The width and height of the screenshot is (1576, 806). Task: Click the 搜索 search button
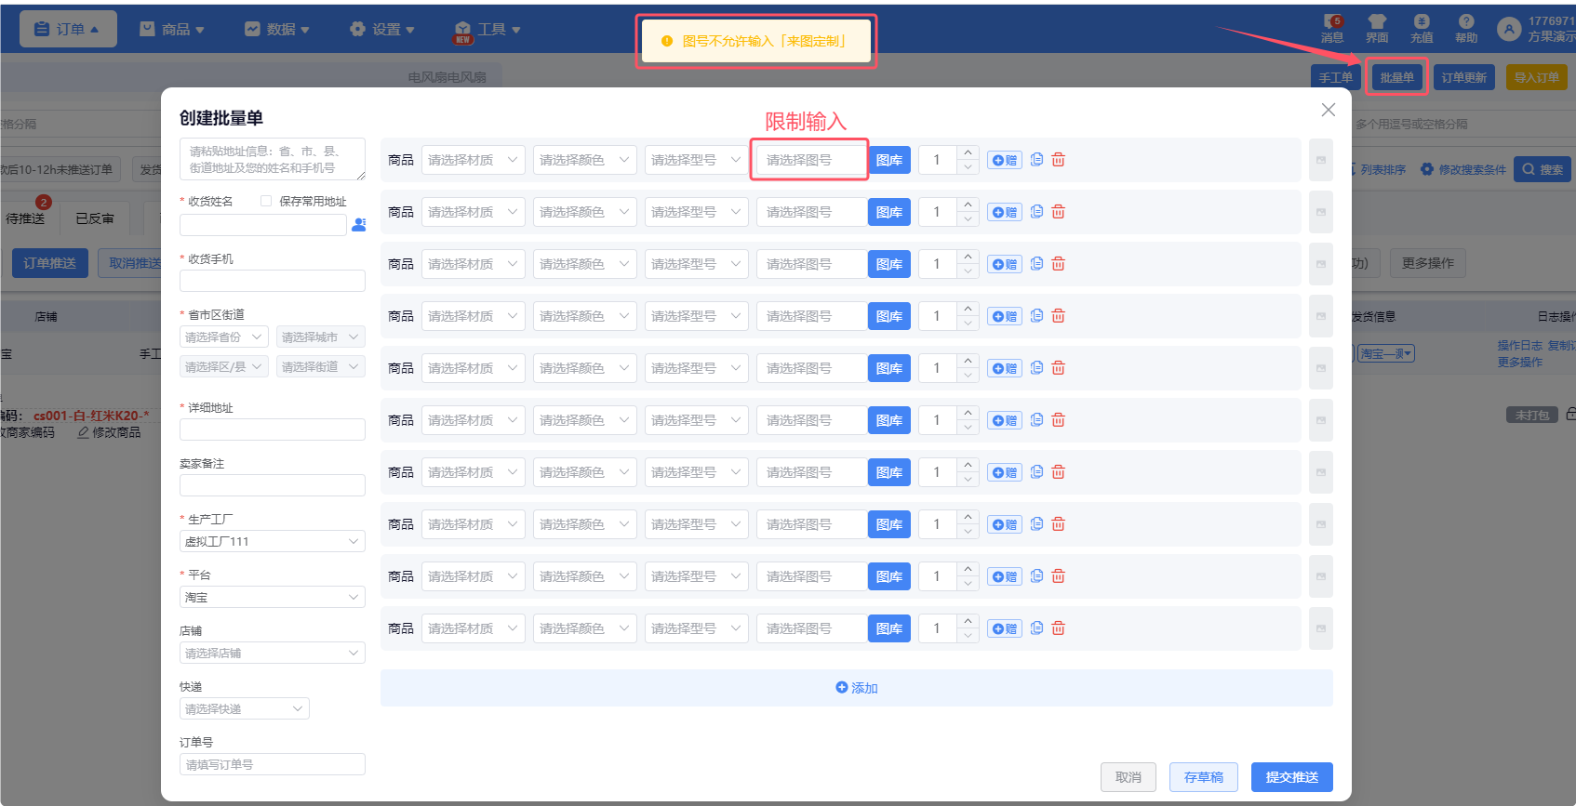[1543, 169]
